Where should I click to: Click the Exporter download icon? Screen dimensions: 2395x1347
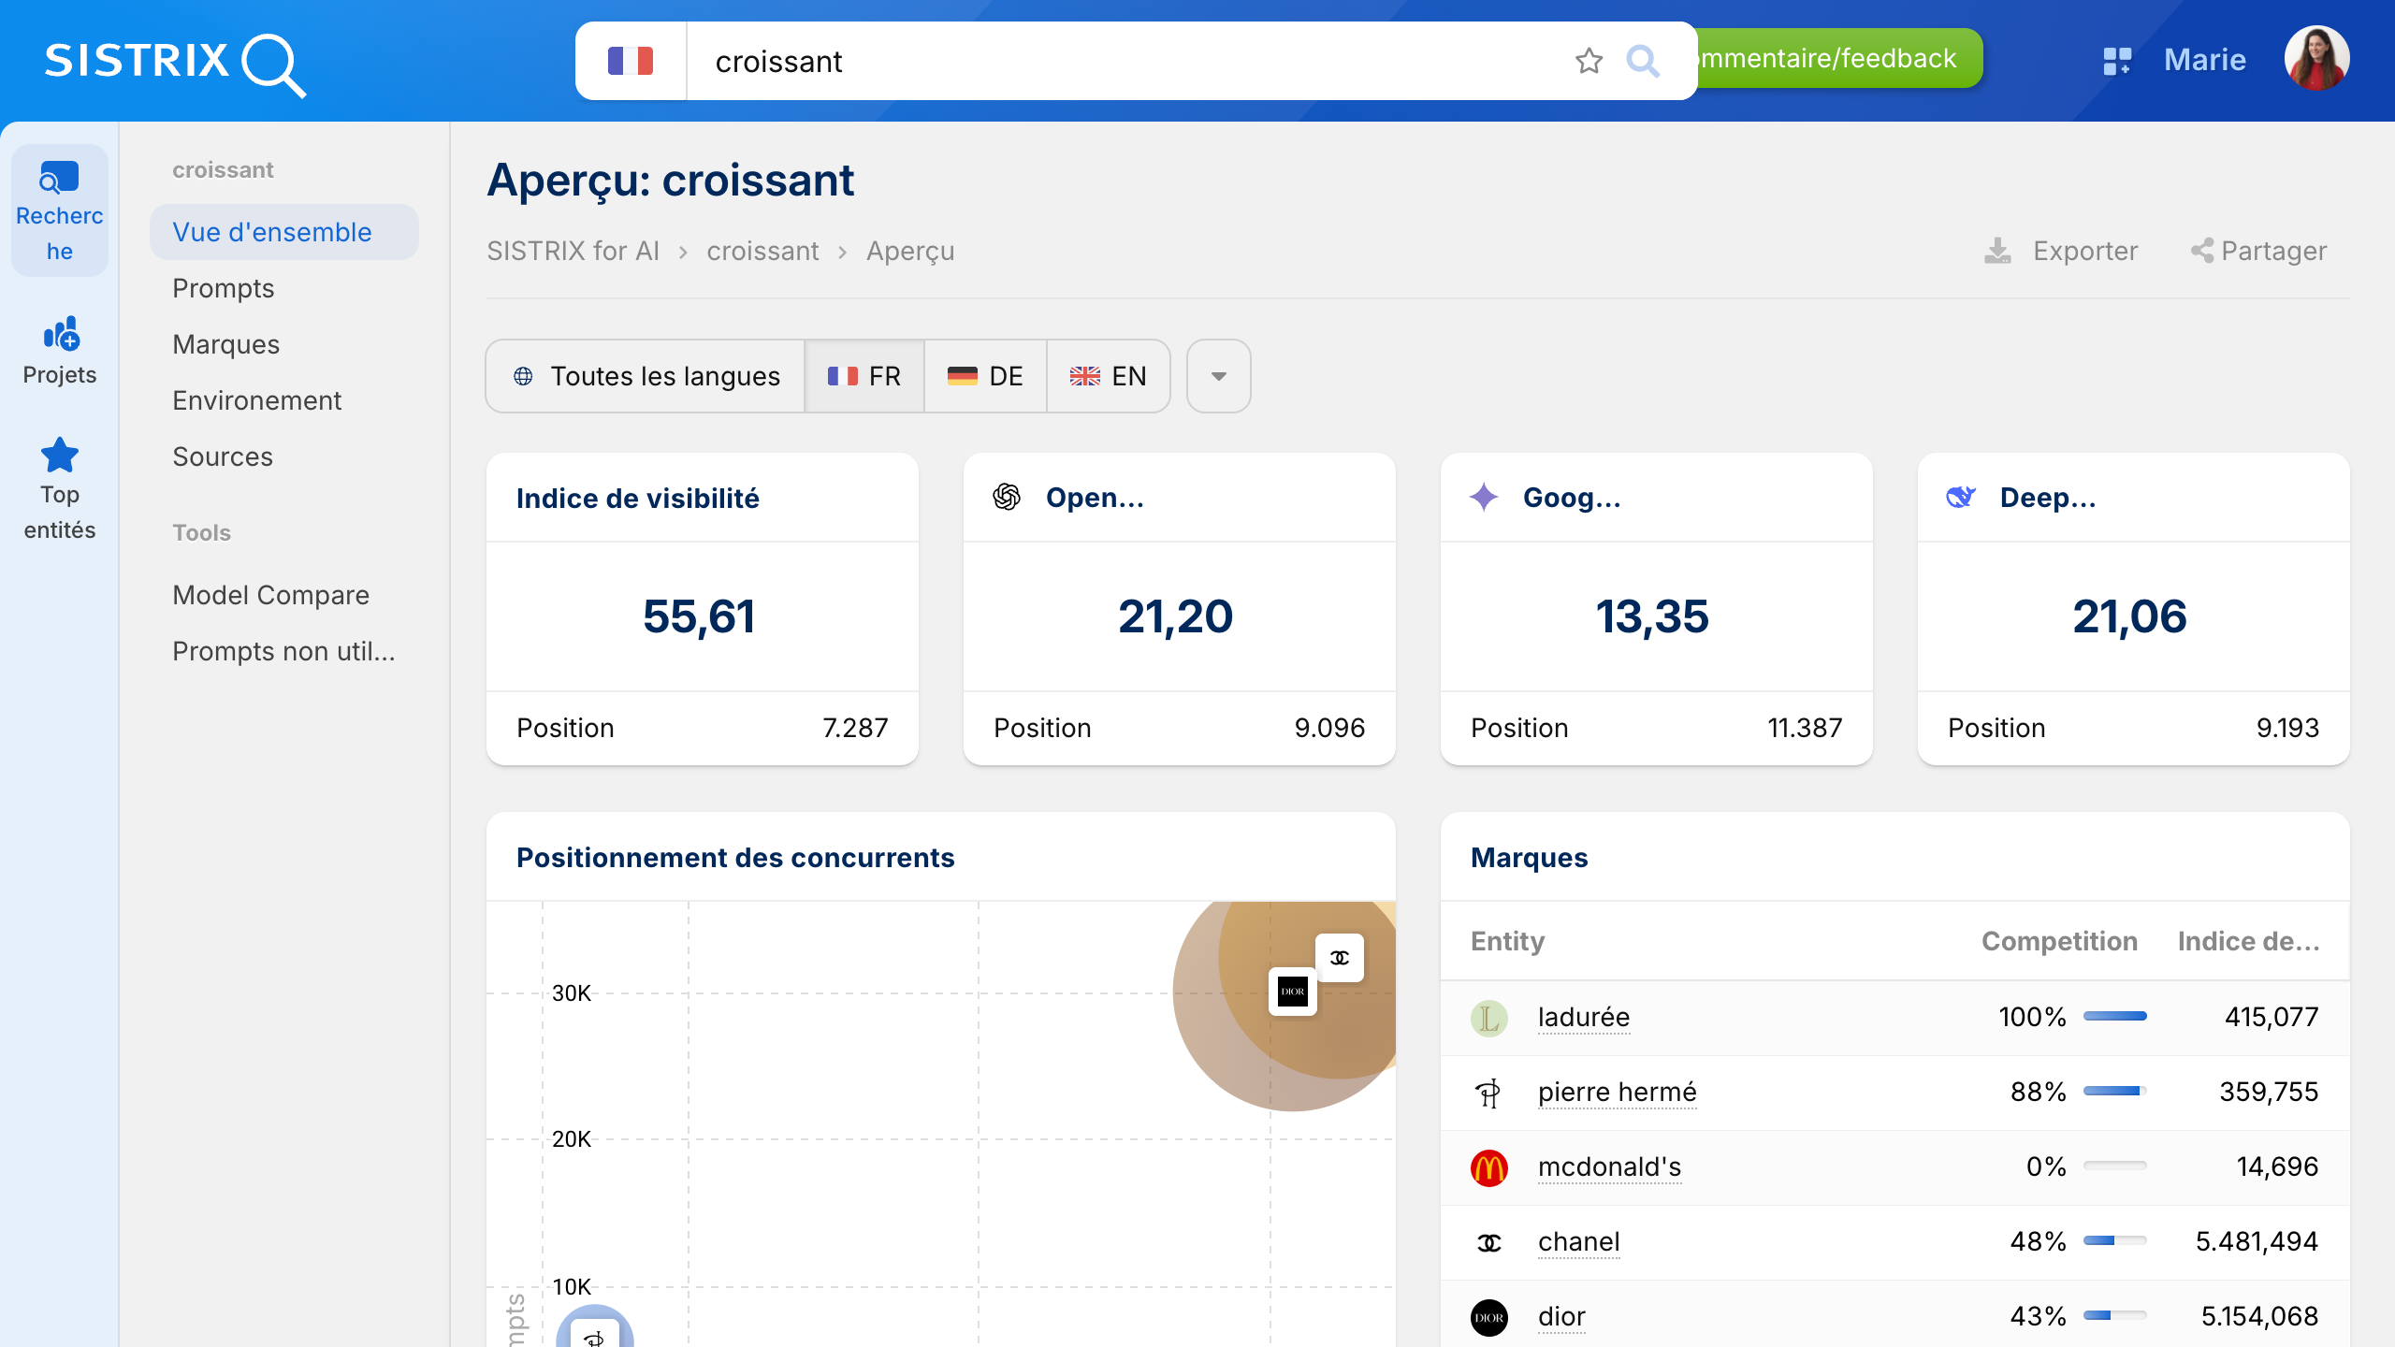[x=1997, y=251]
